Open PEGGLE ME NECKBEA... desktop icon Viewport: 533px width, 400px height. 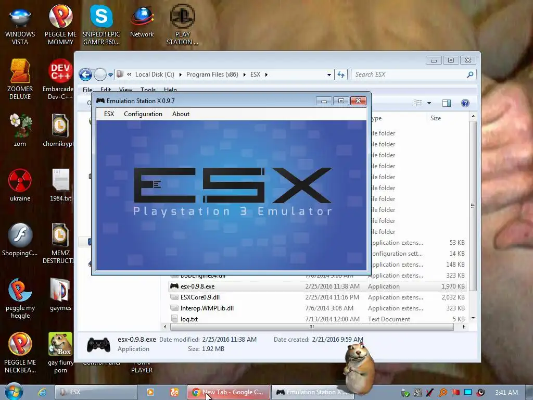point(20,353)
